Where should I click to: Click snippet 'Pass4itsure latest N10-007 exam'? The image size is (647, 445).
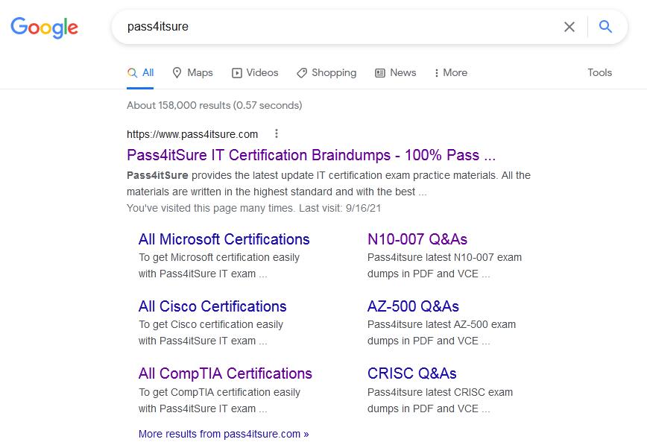pyautogui.click(x=444, y=258)
